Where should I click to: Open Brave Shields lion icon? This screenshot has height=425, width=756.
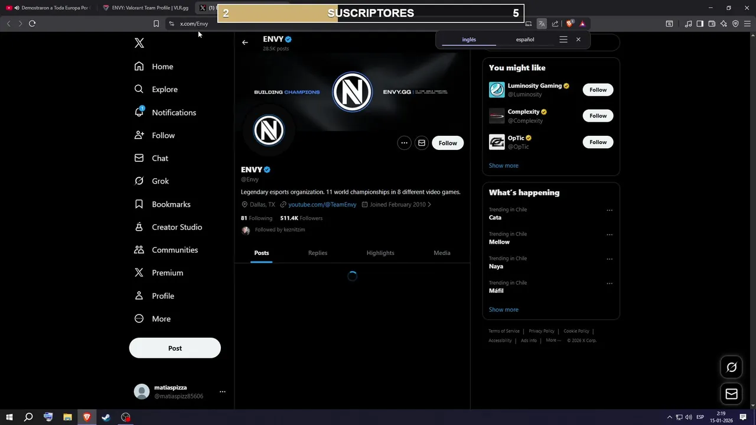pos(569,24)
